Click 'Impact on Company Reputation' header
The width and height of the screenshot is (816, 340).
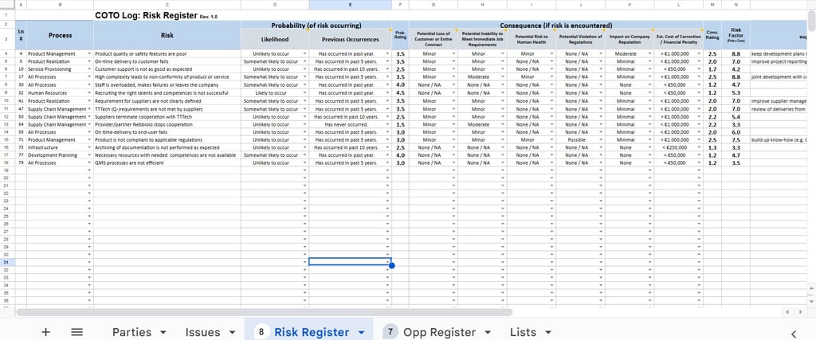630,40
